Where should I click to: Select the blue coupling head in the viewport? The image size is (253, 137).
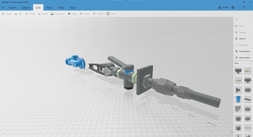click(x=75, y=62)
